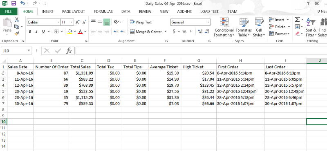The width and height of the screenshot is (327, 151).
Task: Click the AutoSum sigma icon
Action: click(297, 20)
